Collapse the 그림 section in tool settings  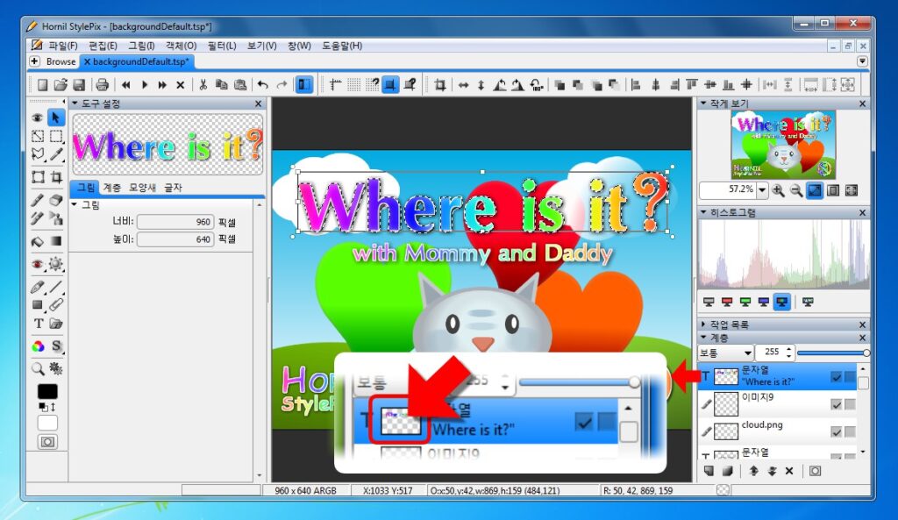[75, 204]
